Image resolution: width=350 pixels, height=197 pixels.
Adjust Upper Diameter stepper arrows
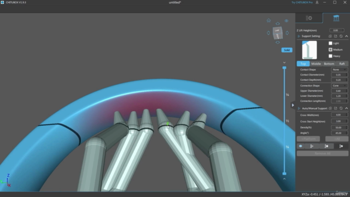pos(346,91)
